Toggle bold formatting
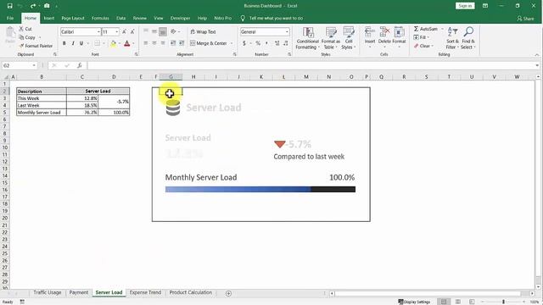The image size is (543, 305). click(64, 43)
